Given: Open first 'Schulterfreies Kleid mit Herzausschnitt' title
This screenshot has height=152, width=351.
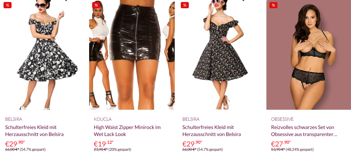Looking at the screenshot, I should pos(35,131).
